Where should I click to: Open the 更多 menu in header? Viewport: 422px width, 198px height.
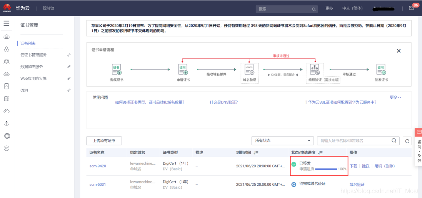[x=329, y=8]
